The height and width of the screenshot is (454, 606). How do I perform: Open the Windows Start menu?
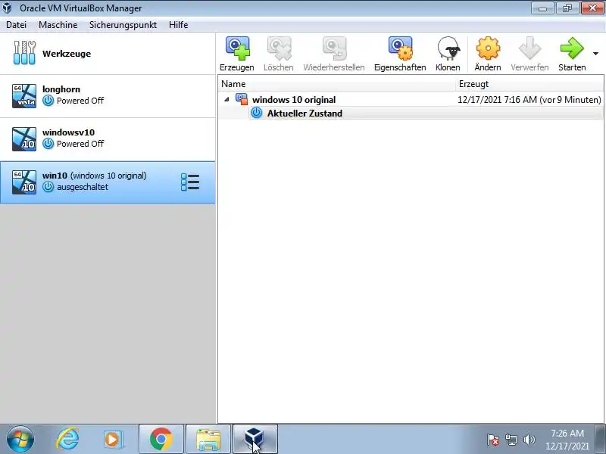pyautogui.click(x=20, y=440)
